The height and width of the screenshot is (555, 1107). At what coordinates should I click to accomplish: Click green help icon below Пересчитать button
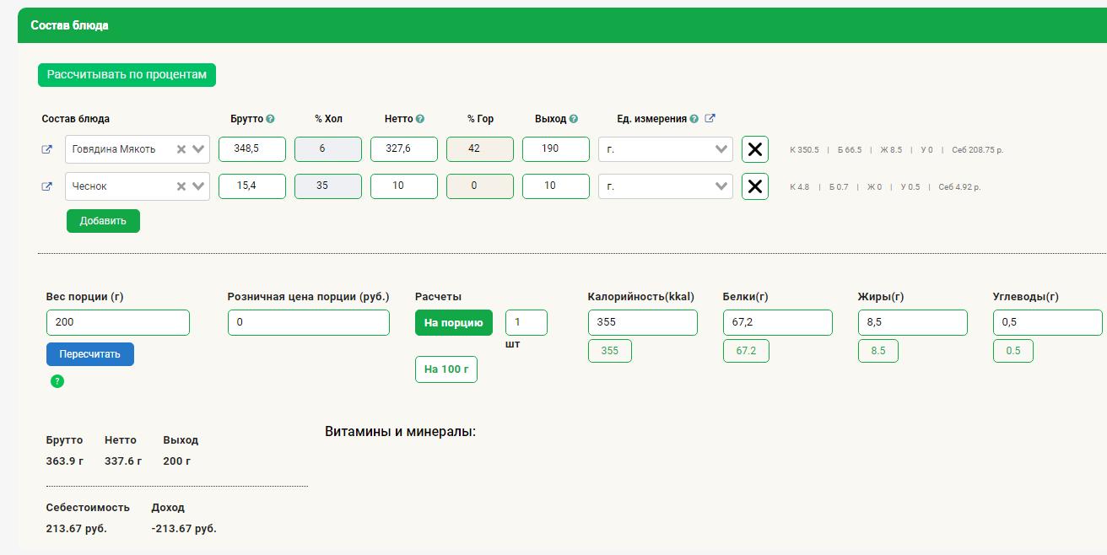(57, 381)
